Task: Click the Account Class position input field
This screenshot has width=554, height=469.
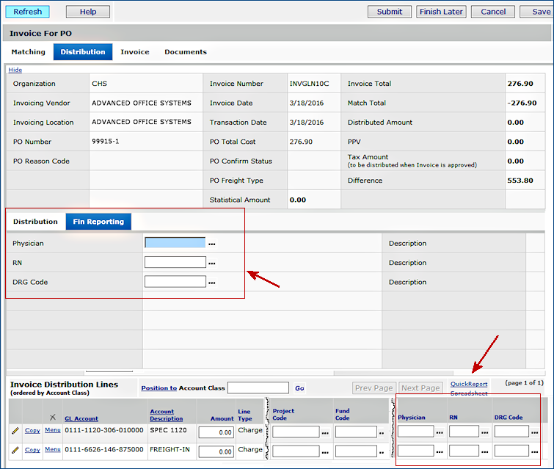Action: pyautogui.click(x=258, y=388)
